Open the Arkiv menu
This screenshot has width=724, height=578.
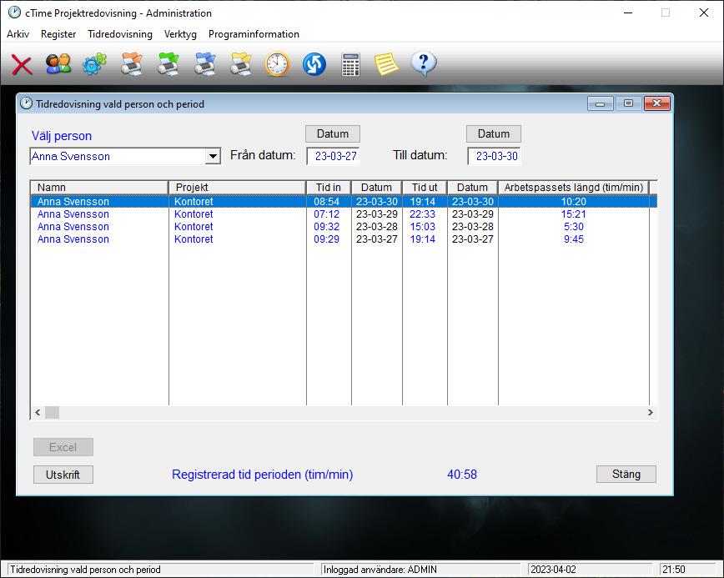point(18,34)
